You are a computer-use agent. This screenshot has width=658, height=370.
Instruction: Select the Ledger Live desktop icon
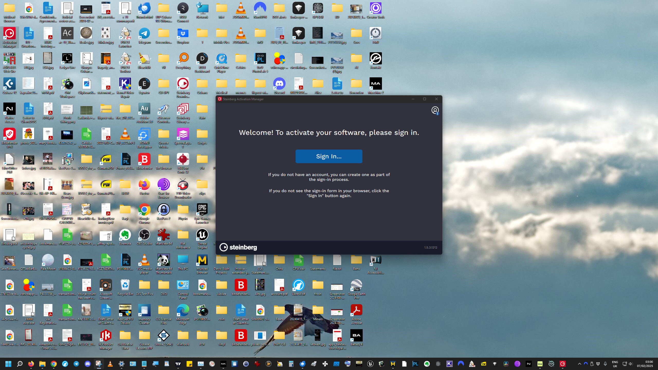click(67, 61)
